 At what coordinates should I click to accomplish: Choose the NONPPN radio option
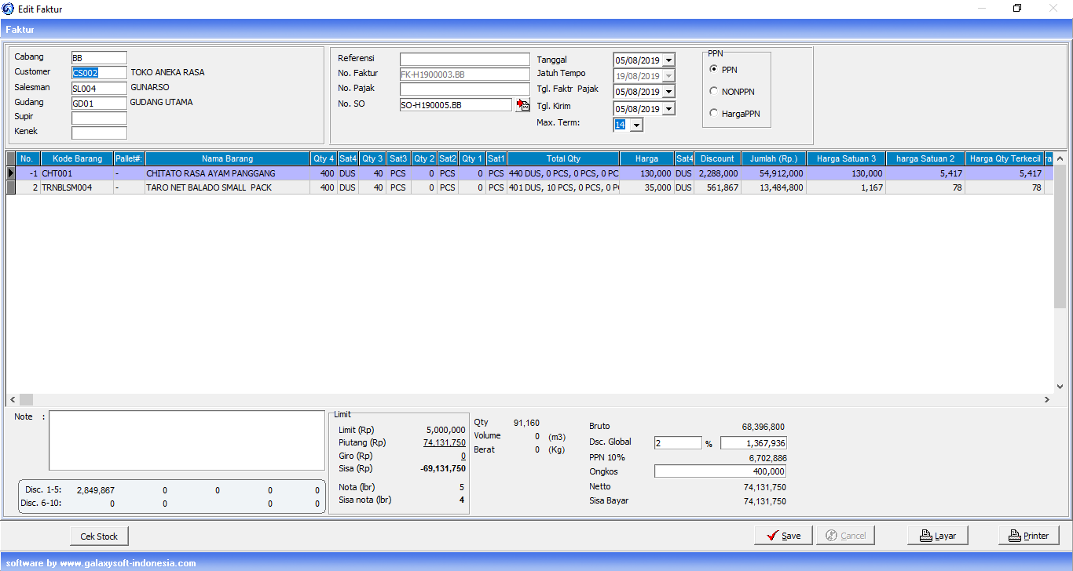[x=714, y=92]
